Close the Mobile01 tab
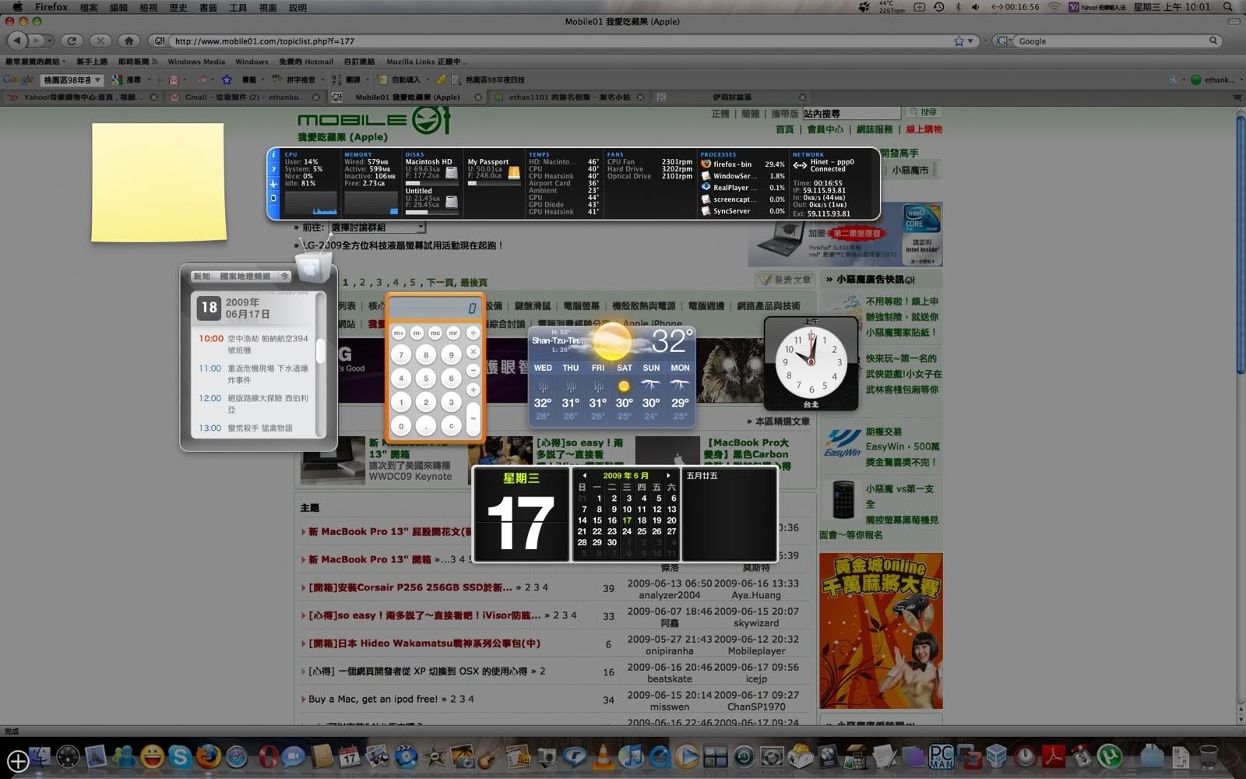Image resolution: width=1246 pixels, height=779 pixels. click(478, 97)
